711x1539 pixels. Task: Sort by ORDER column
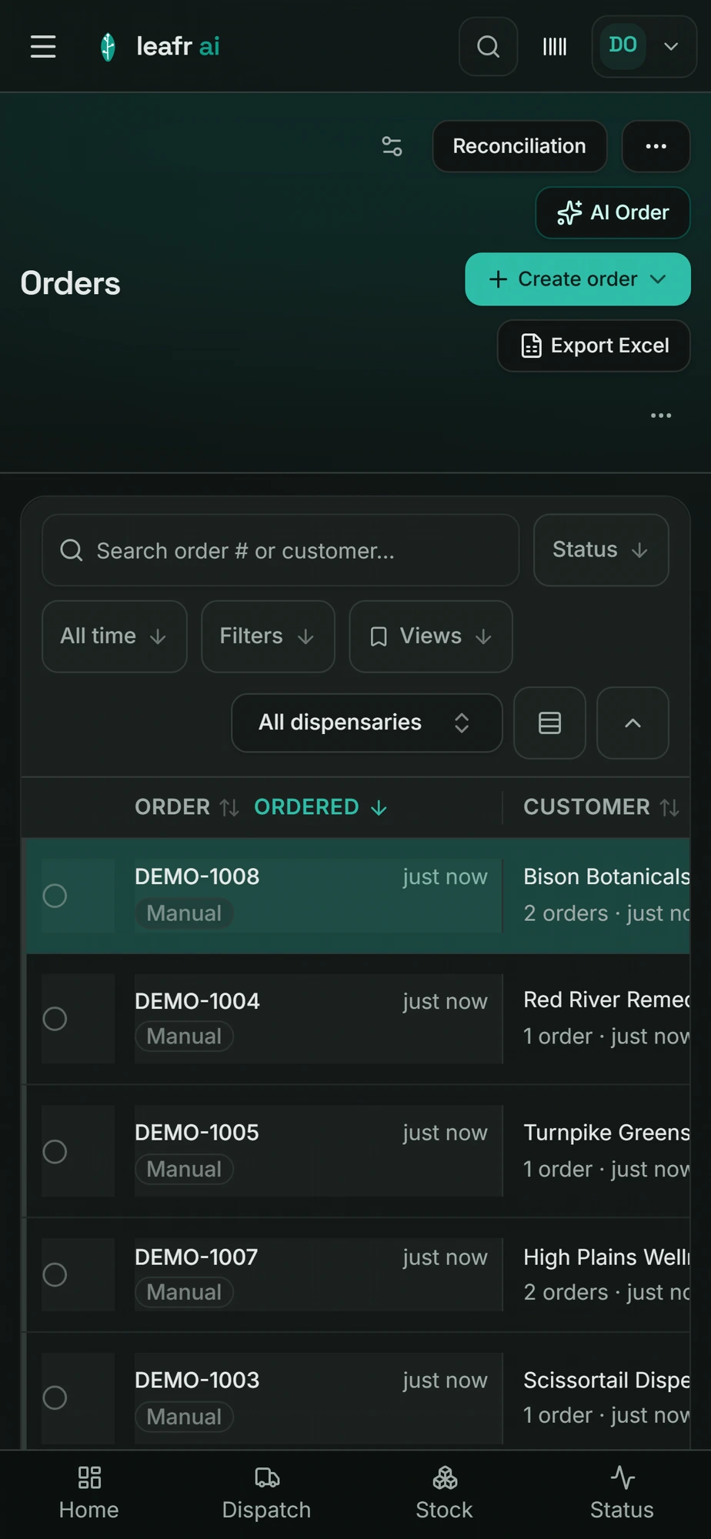187,807
